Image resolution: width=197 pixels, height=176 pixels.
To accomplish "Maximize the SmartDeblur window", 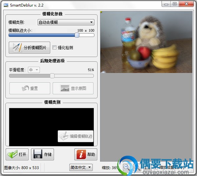I will [175, 4].
